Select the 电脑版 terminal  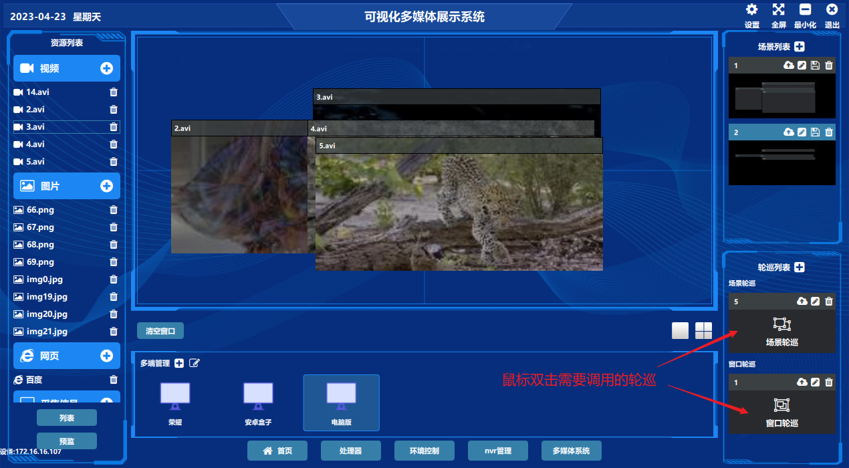coord(342,402)
